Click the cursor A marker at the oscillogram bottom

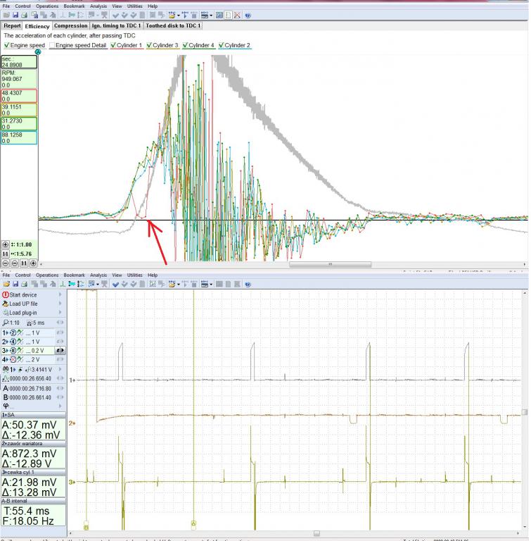click(x=193, y=523)
